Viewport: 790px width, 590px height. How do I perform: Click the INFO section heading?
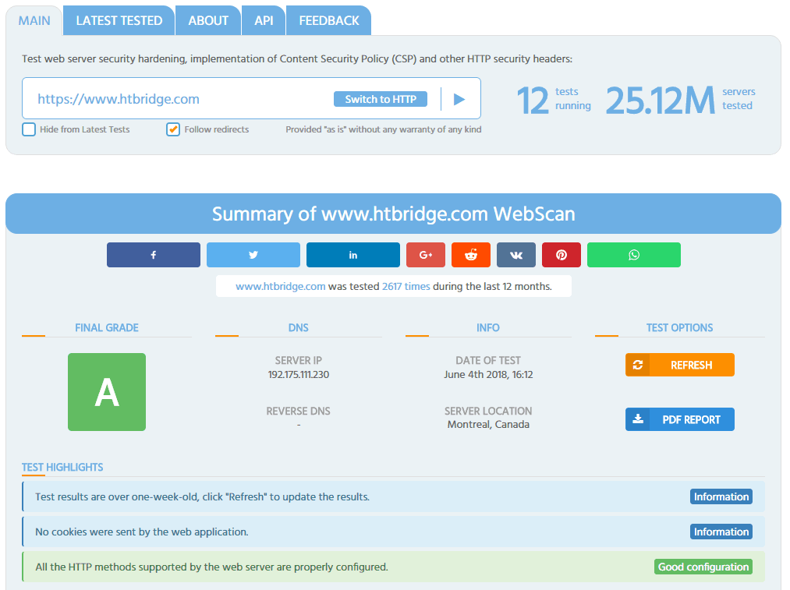[x=487, y=327]
